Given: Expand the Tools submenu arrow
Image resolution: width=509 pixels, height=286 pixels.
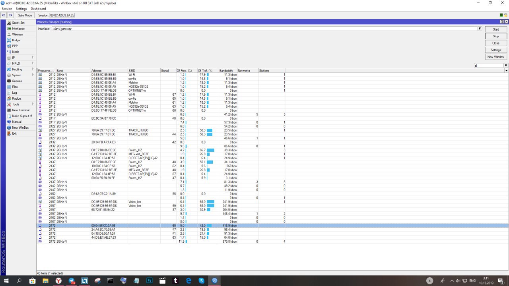Looking at the screenshot, I should [x=33, y=104].
